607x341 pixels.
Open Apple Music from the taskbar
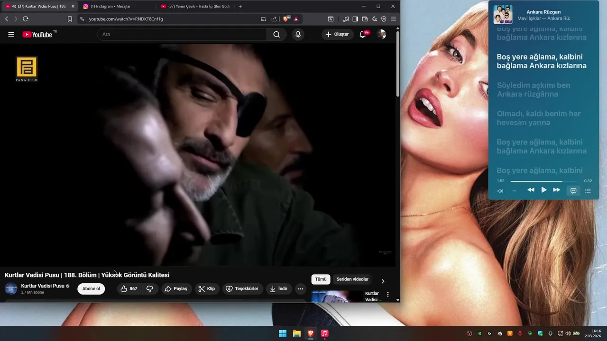[324, 333]
